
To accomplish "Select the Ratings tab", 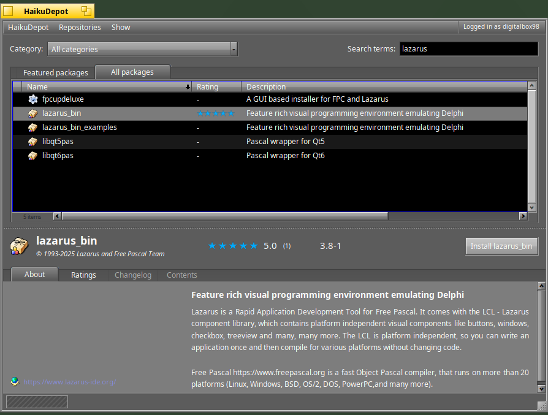I will 83,275.
